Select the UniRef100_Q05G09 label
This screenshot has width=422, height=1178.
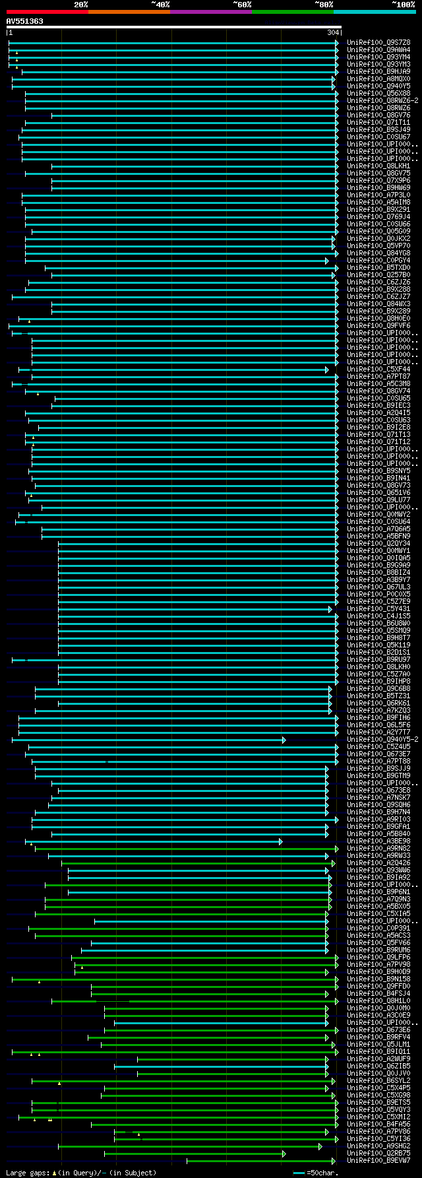(378, 231)
